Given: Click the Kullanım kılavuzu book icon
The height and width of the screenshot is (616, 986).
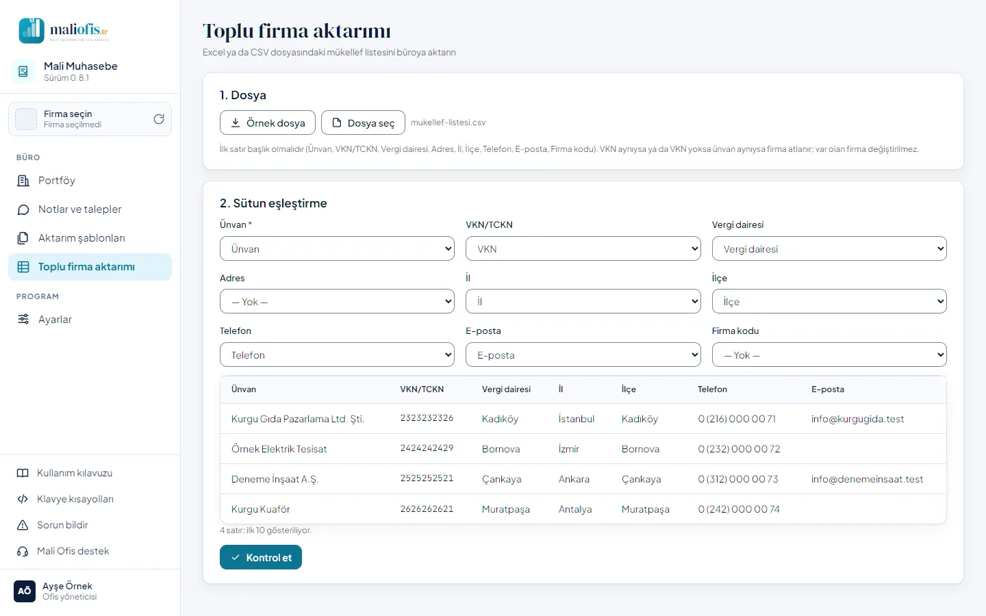Looking at the screenshot, I should (23, 473).
